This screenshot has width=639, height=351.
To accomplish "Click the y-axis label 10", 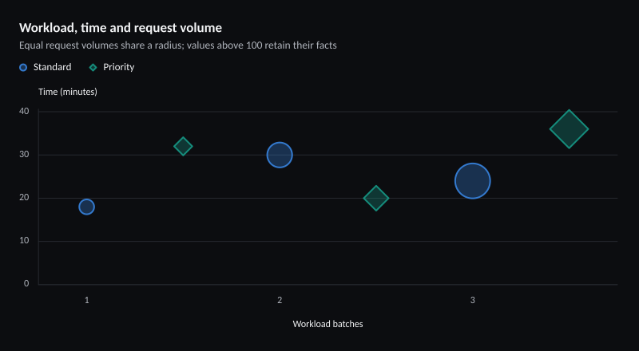I will point(25,241).
